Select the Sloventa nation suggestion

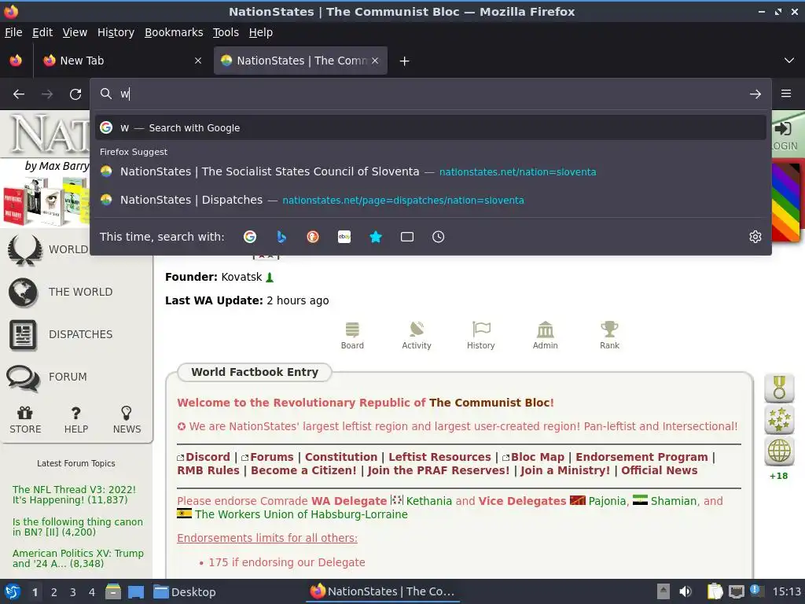430,171
